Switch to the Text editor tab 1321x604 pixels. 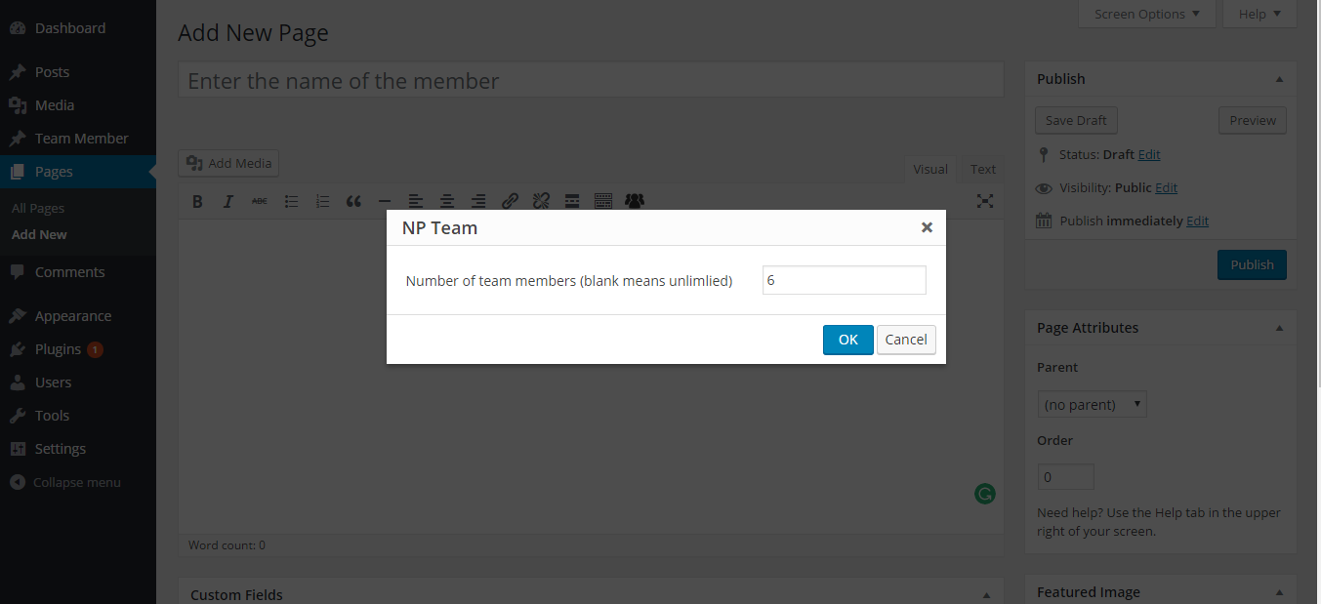click(x=983, y=169)
